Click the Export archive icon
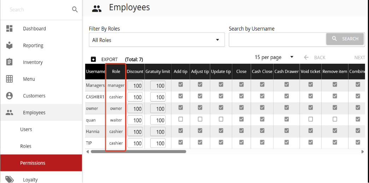Image resolution: width=369 pixels, height=183 pixels. [93, 59]
